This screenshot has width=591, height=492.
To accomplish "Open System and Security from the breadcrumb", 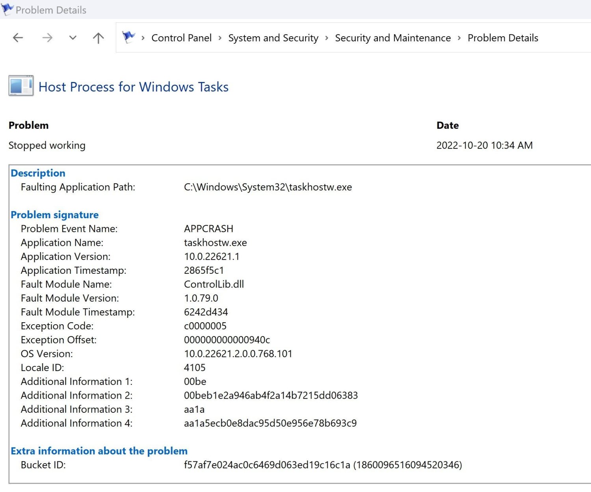I will coord(273,38).
